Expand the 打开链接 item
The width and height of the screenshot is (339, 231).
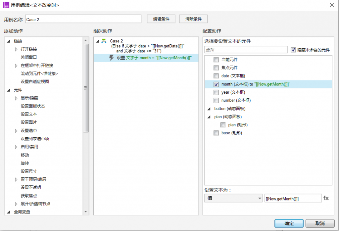16,49
